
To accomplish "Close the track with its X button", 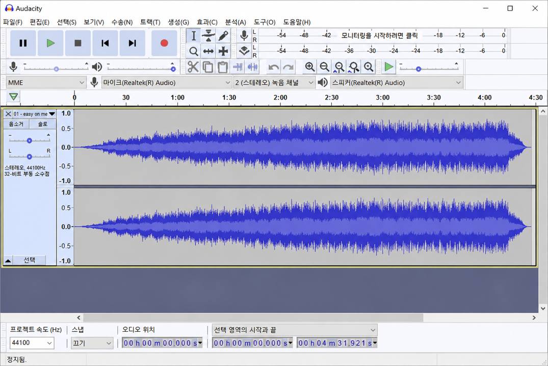I will tap(8, 114).
